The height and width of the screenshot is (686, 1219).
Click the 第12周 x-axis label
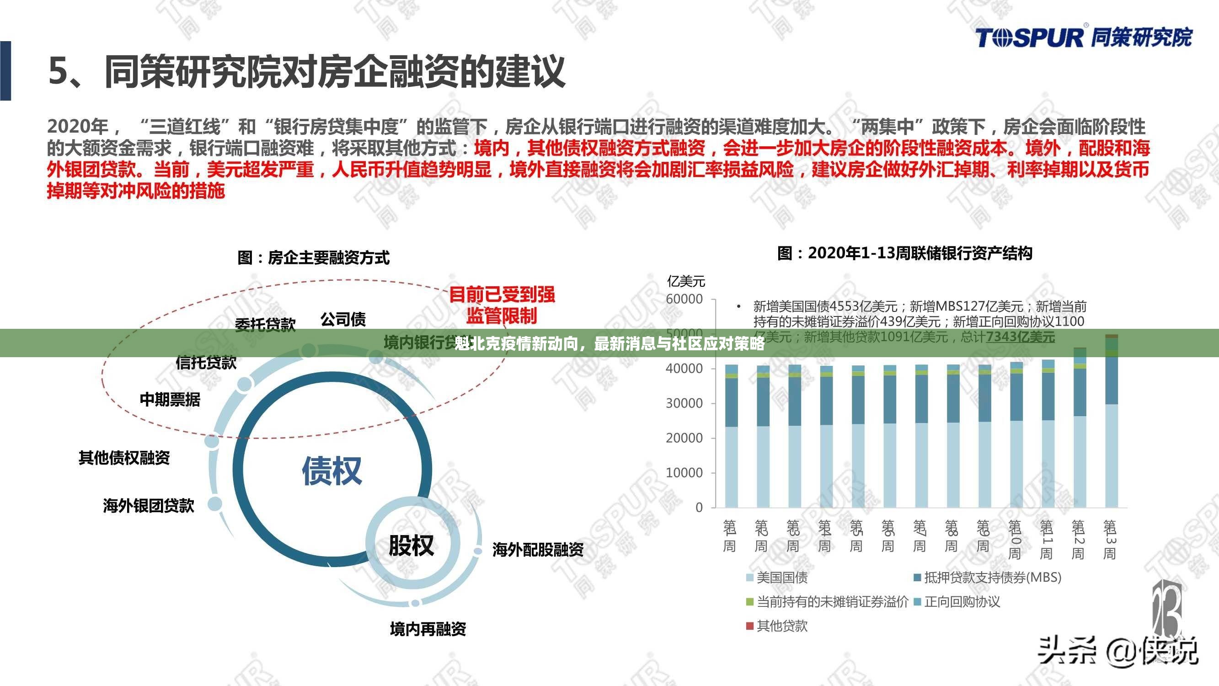pos(1078,539)
